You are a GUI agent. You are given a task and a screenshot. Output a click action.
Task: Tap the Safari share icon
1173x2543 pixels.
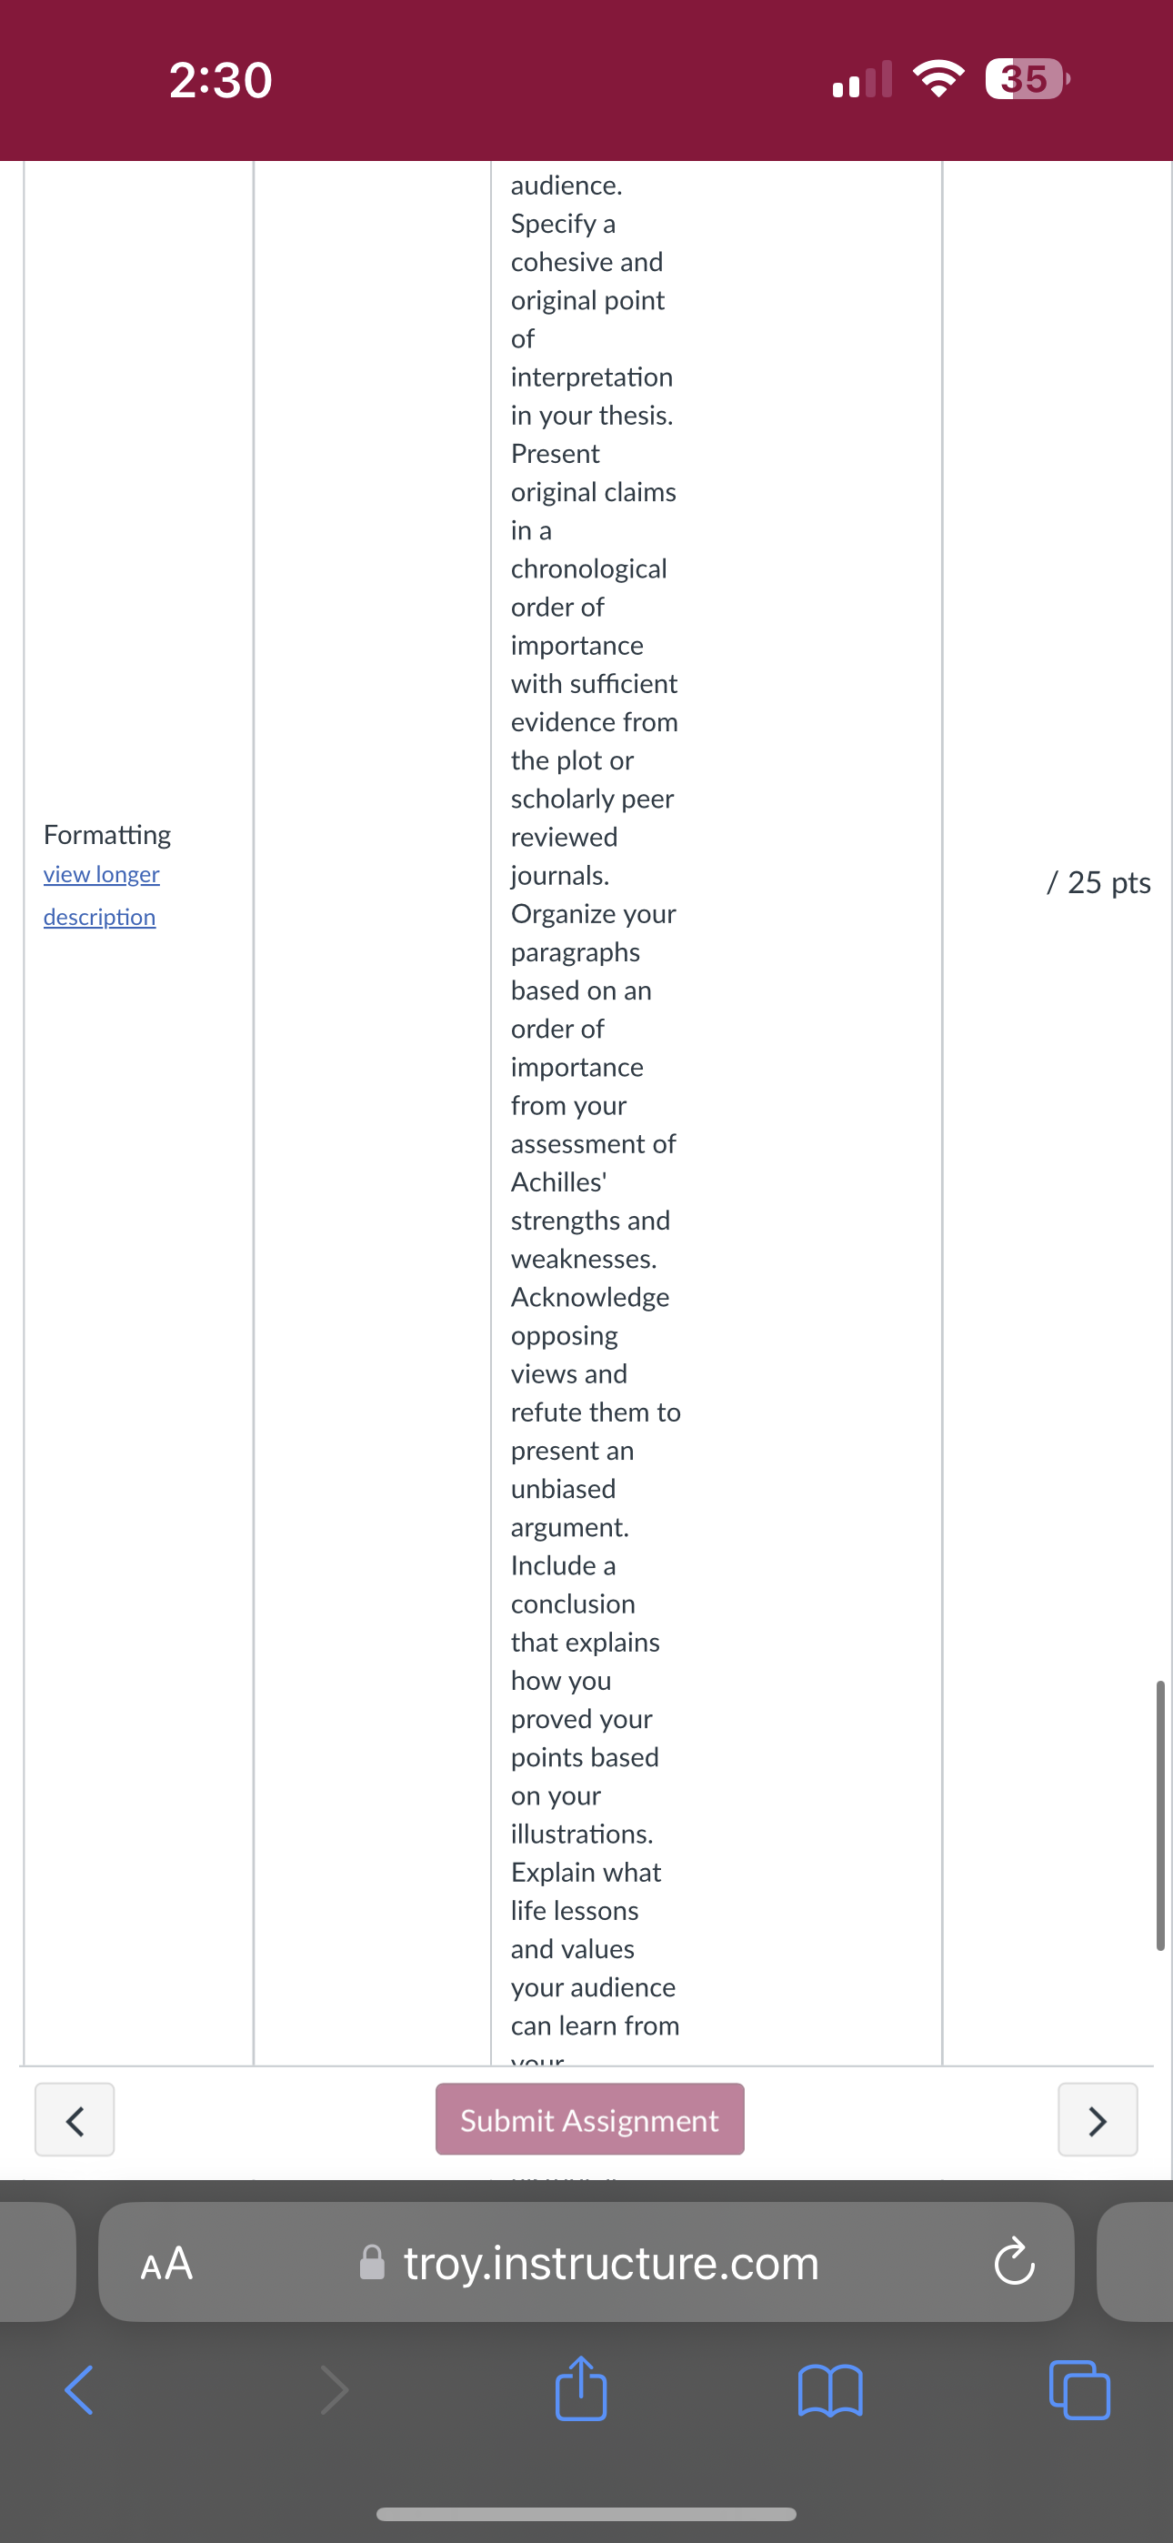580,2389
